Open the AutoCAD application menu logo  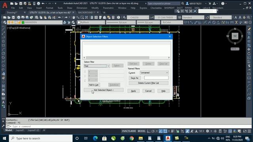[5, 5]
